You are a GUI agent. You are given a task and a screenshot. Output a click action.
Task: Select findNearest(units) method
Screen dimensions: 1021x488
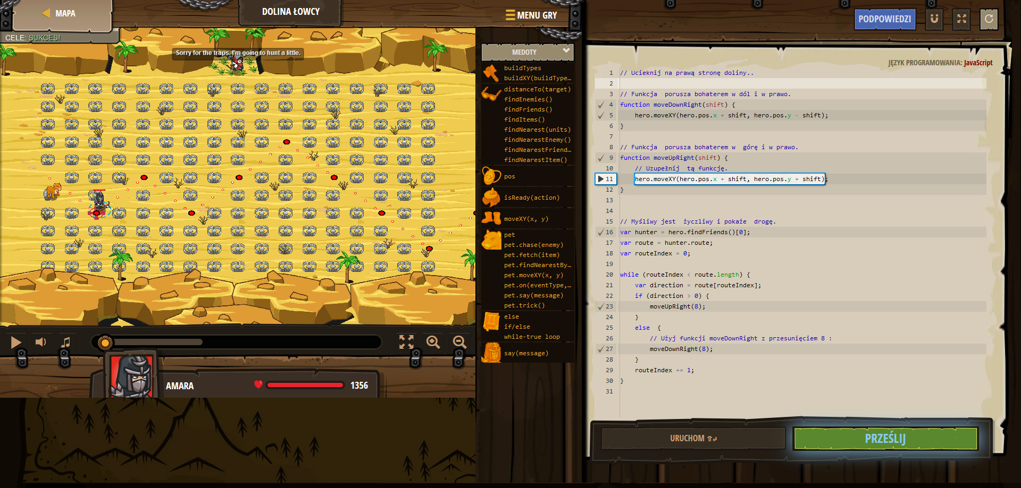[537, 130]
